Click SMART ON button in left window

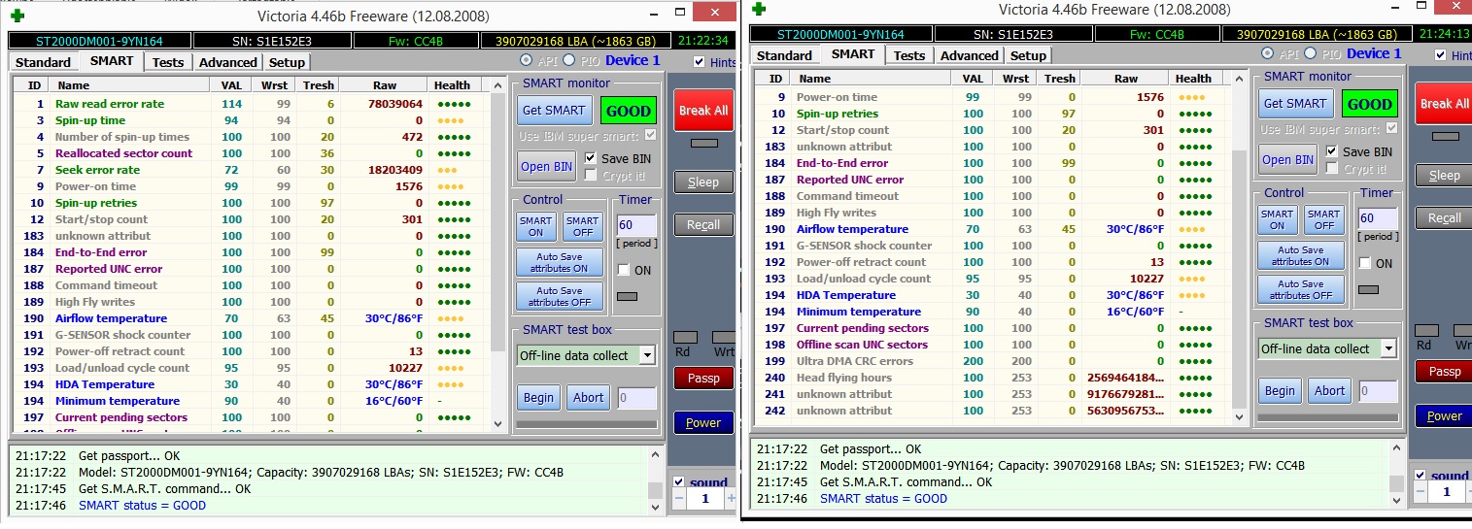(536, 226)
